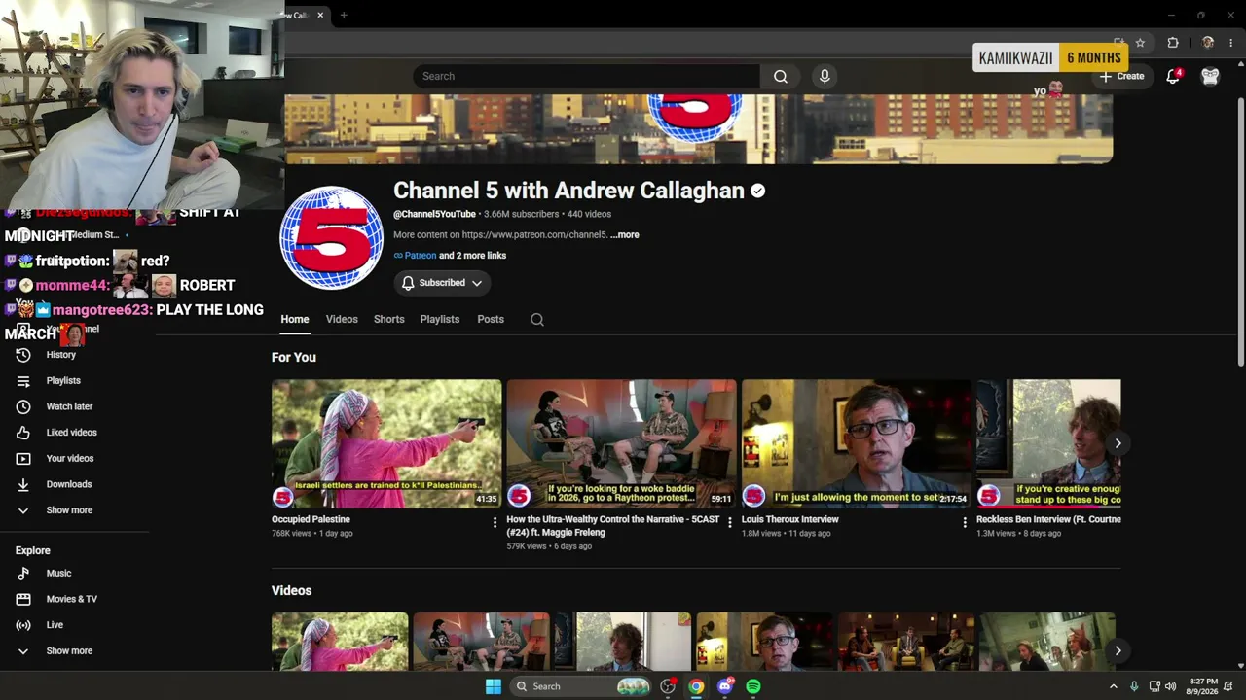This screenshot has height=700, width=1246.
Task: Play the 5CAST #24 thumbnail in For You
Action: (x=621, y=443)
